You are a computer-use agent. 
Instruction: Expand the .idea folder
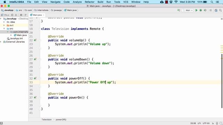tap(4, 22)
